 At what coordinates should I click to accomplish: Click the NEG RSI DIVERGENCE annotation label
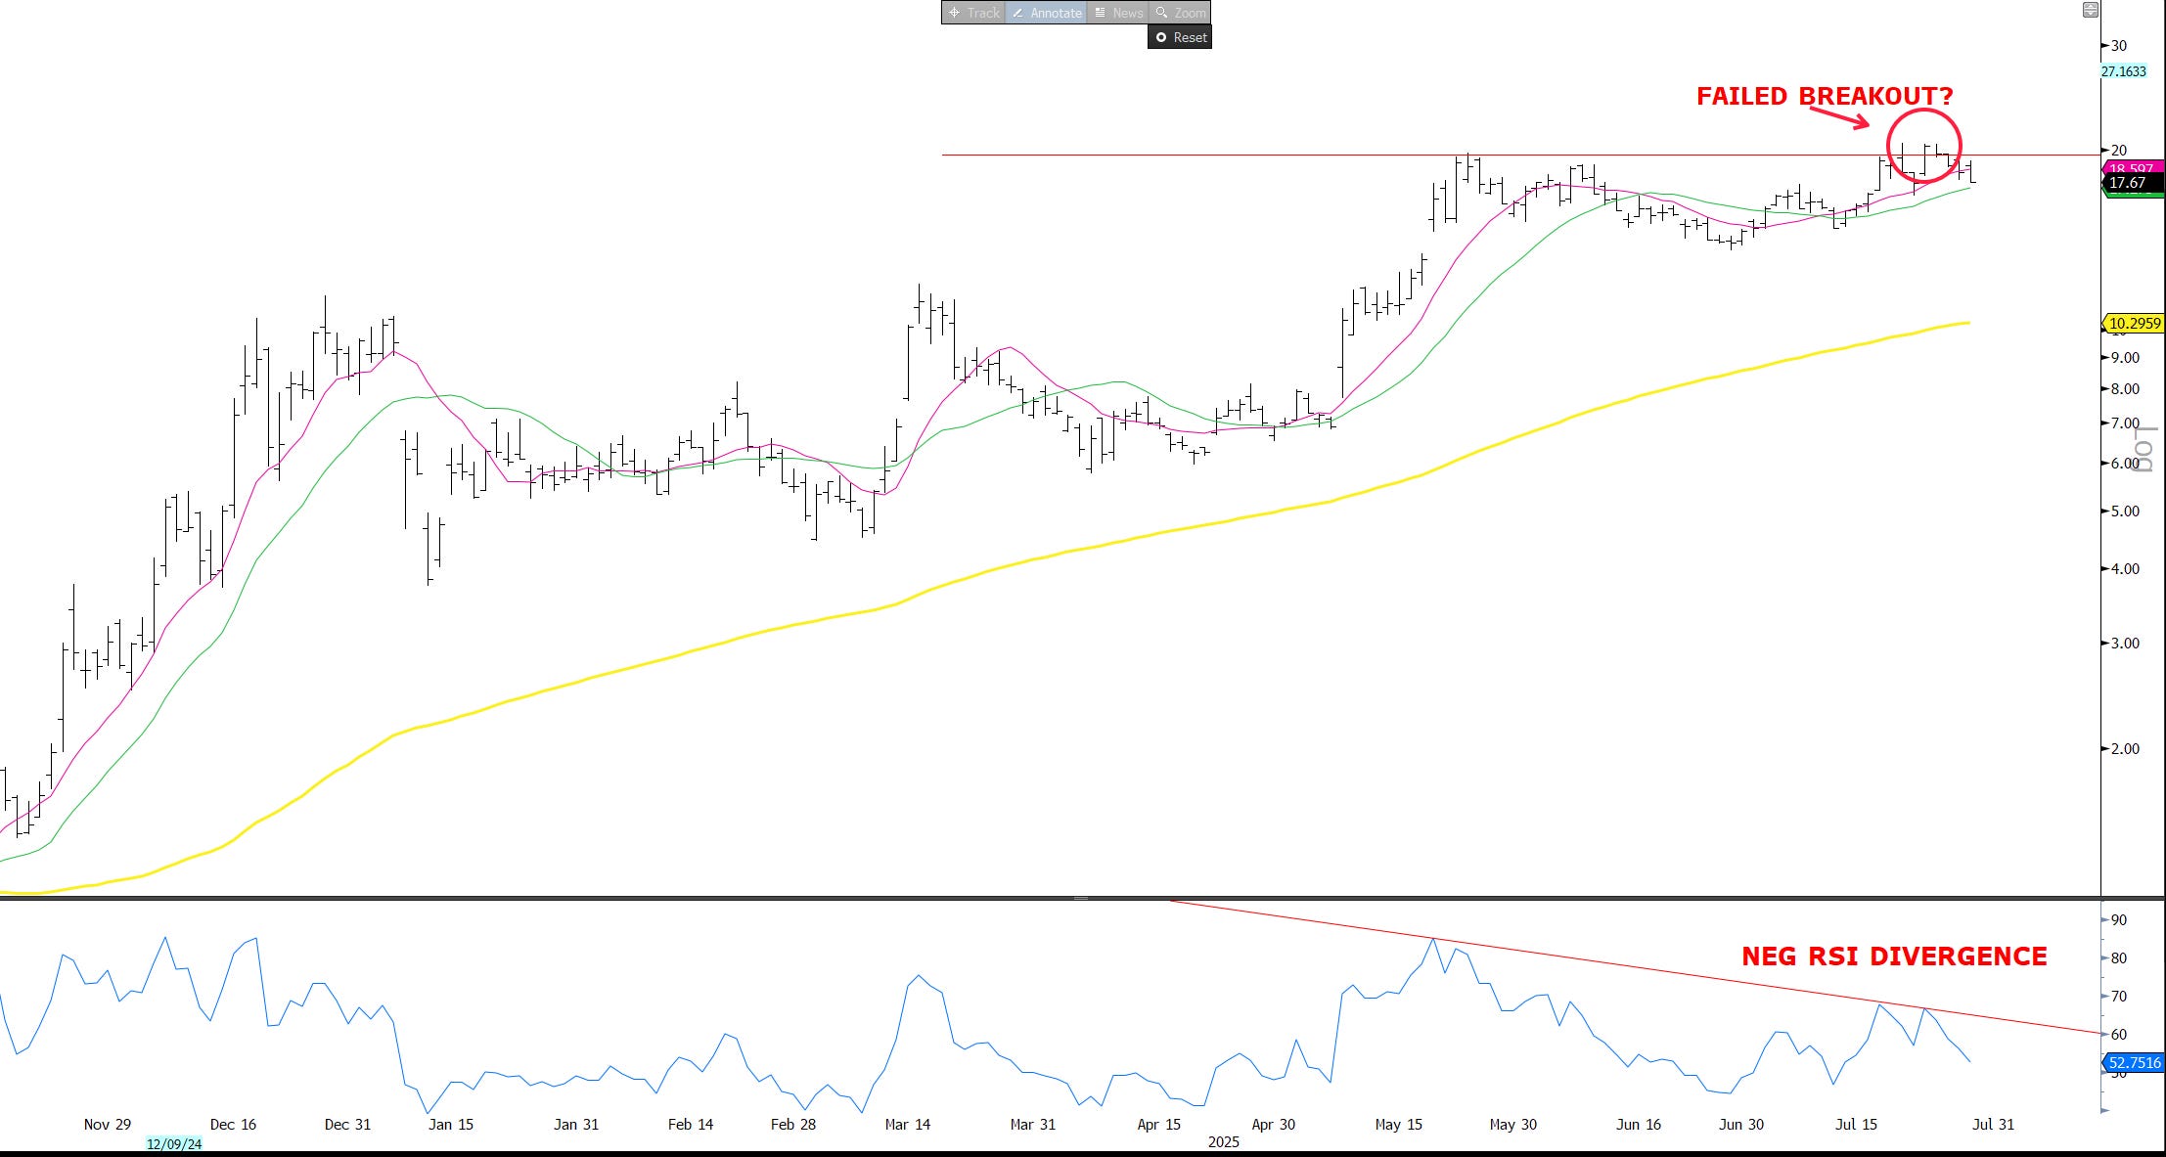coord(1894,957)
